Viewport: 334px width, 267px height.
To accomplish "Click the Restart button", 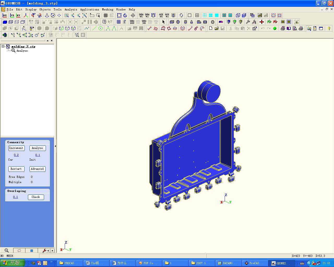I will click(16, 169).
